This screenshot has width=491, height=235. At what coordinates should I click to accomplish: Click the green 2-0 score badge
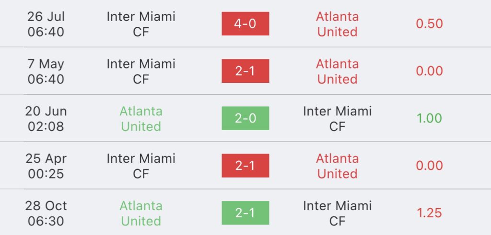(245, 119)
